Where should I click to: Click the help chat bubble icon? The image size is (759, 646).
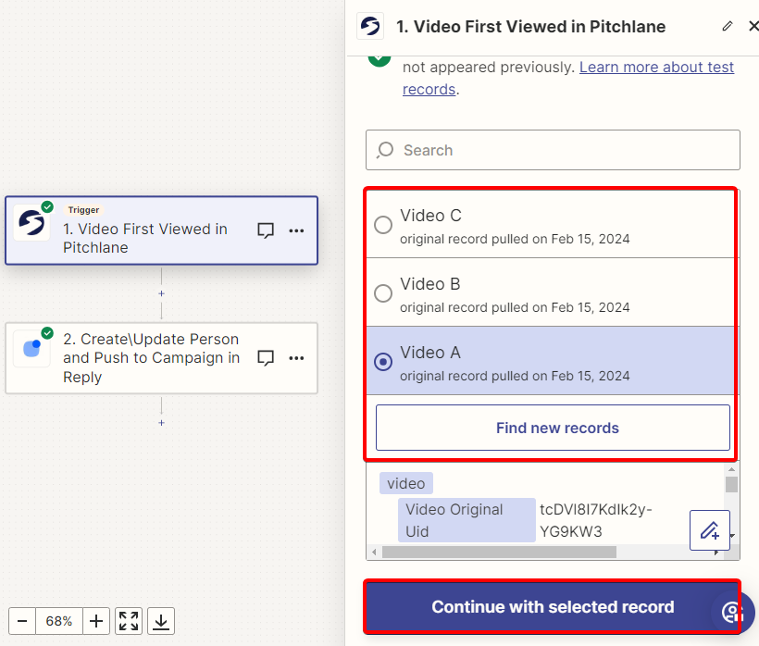click(x=732, y=613)
